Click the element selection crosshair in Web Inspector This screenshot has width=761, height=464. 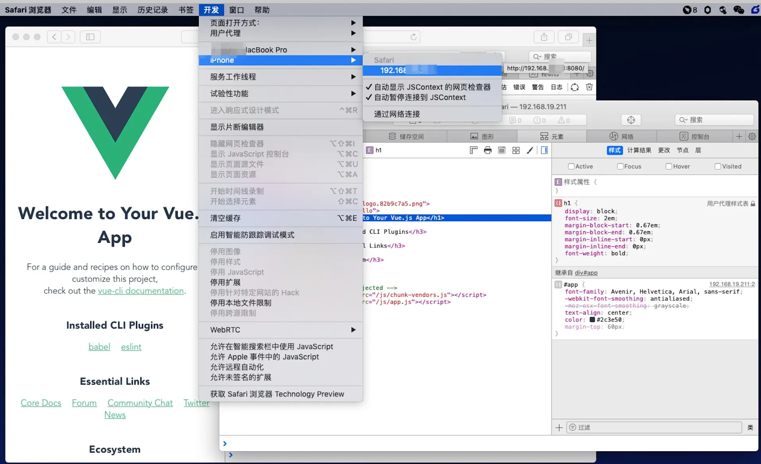(x=631, y=120)
